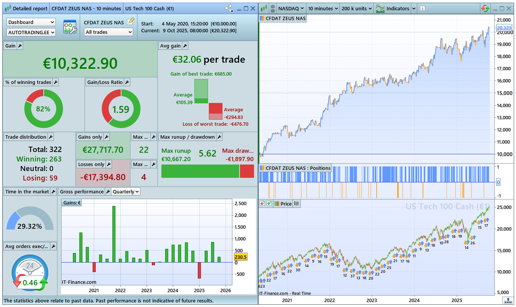The image size is (516, 307).
Task: Click the 2021 fourth-quarter tallest green gains bar
Action: (114, 234)
